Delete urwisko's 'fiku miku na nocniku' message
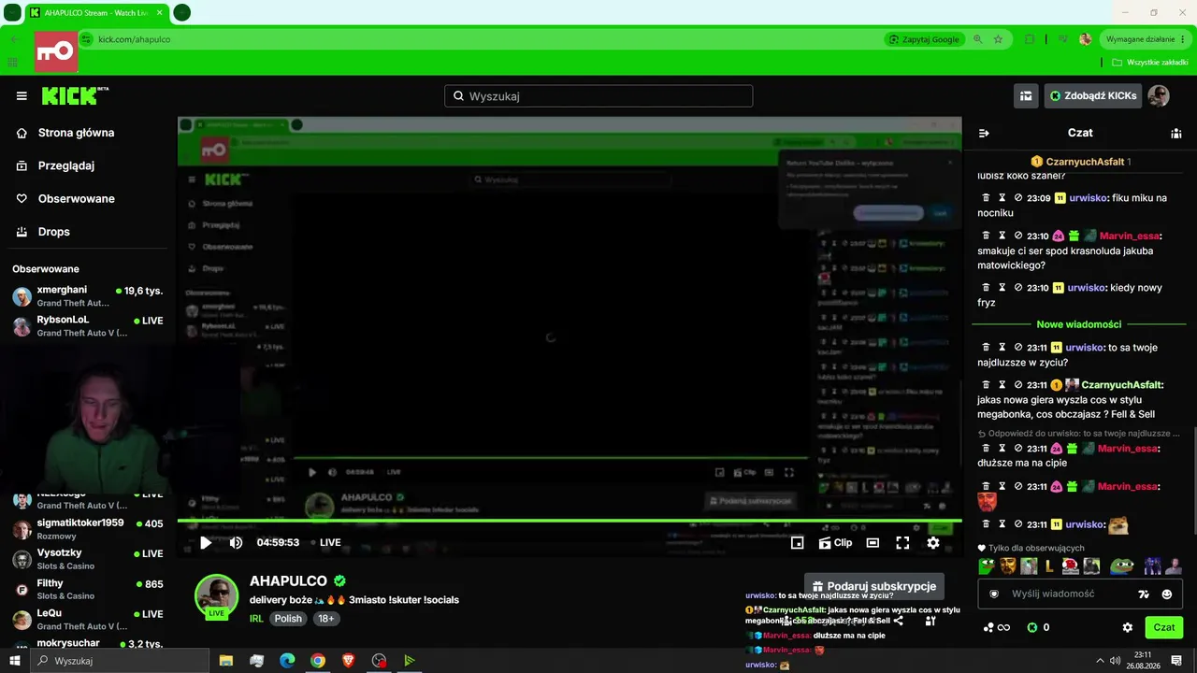Screen dimensions: 1197x673 click(x=986, y=198)
